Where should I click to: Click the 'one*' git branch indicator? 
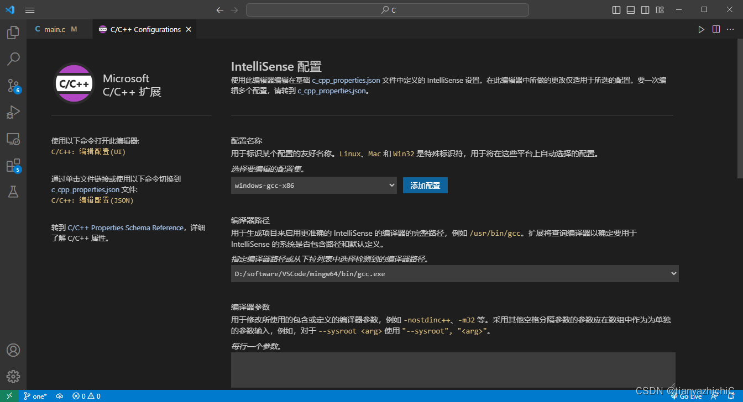(35, 396)
